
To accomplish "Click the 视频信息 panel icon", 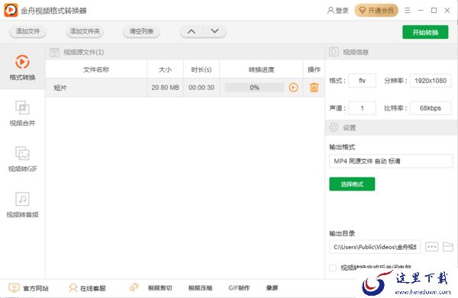I will [334, 52].
